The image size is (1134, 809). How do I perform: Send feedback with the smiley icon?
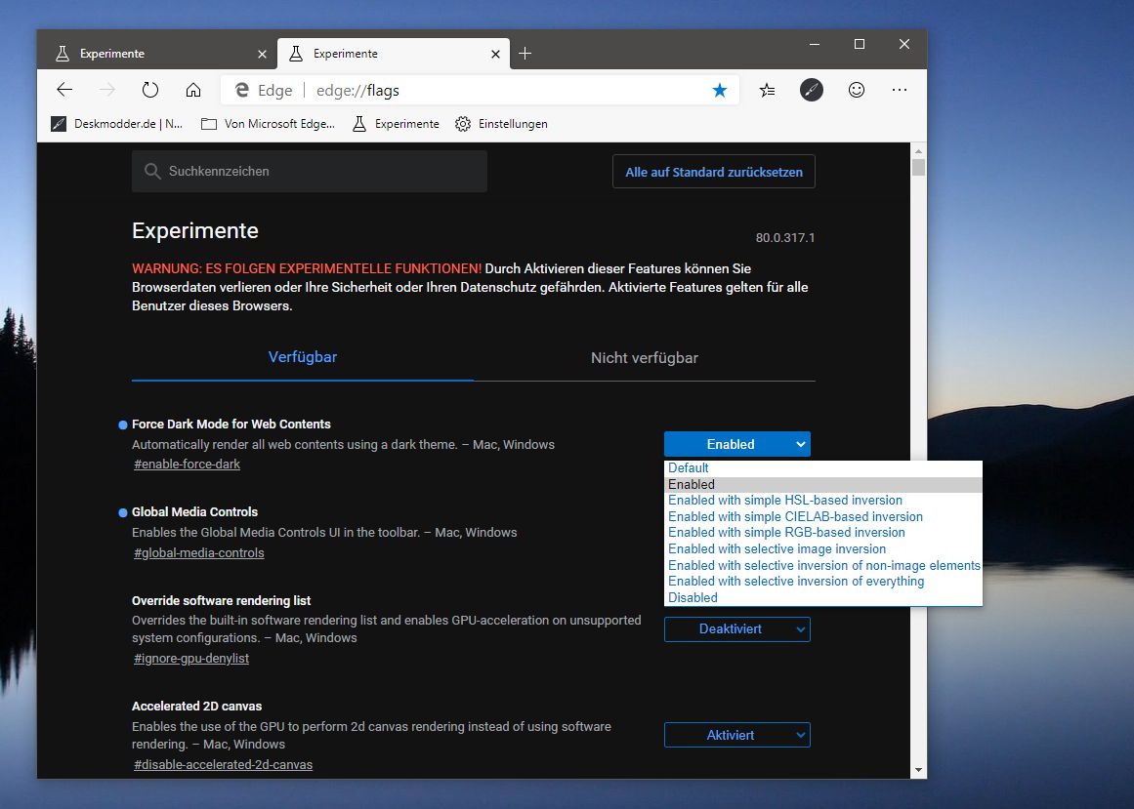coord(857,90)
